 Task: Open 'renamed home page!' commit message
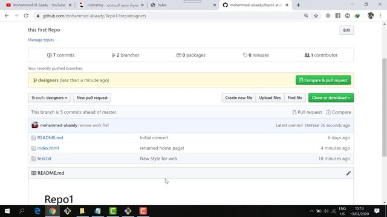point(162,148)
